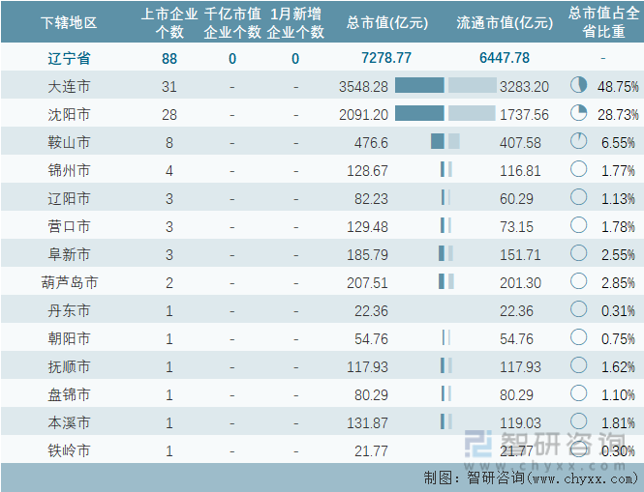The image size is (644, 492).
Task: Select the 流通市值(亿元) column header
Action: [505, 22]
